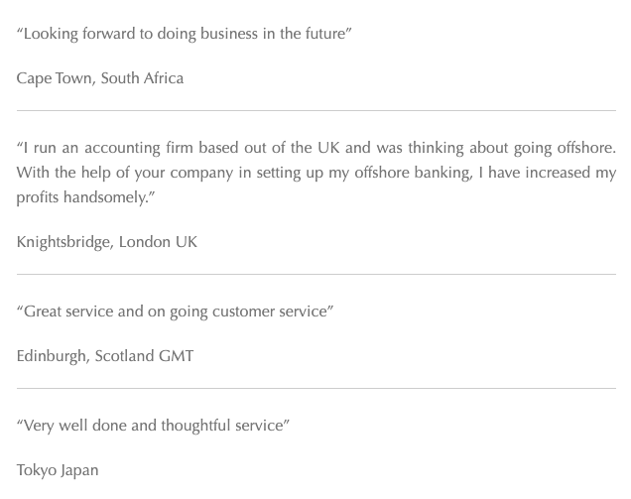Click the word "Knightsbridge"

pos(63,242)
